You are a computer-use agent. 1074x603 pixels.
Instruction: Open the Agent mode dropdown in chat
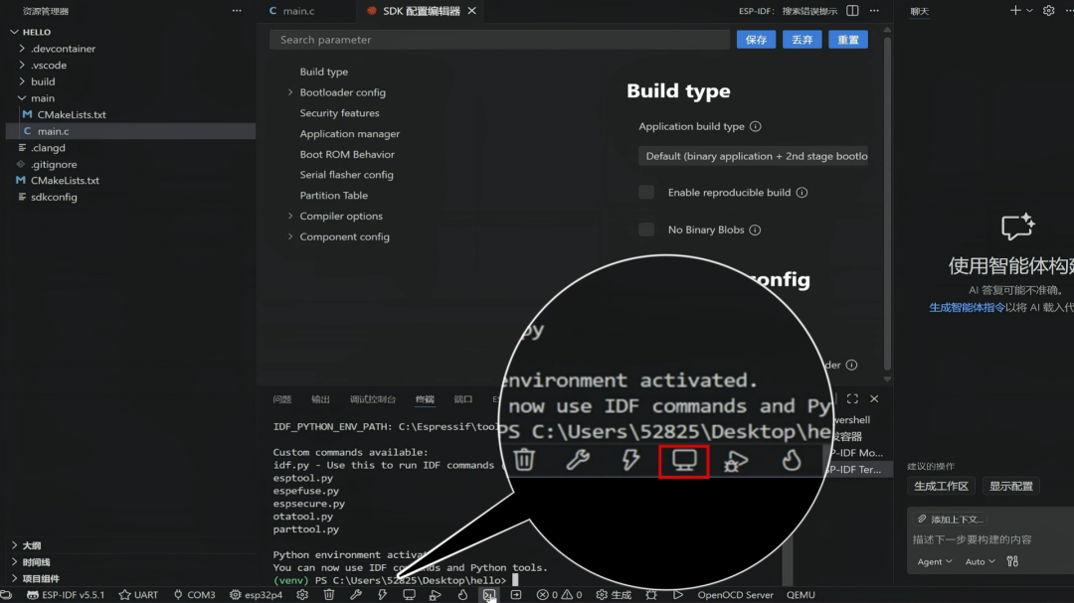tap(934, 561)
